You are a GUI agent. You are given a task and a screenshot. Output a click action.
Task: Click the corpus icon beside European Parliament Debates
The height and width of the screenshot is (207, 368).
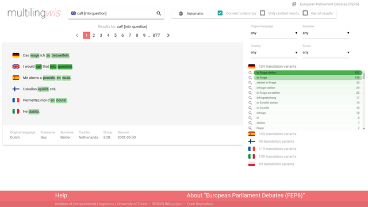pos(294,4)
